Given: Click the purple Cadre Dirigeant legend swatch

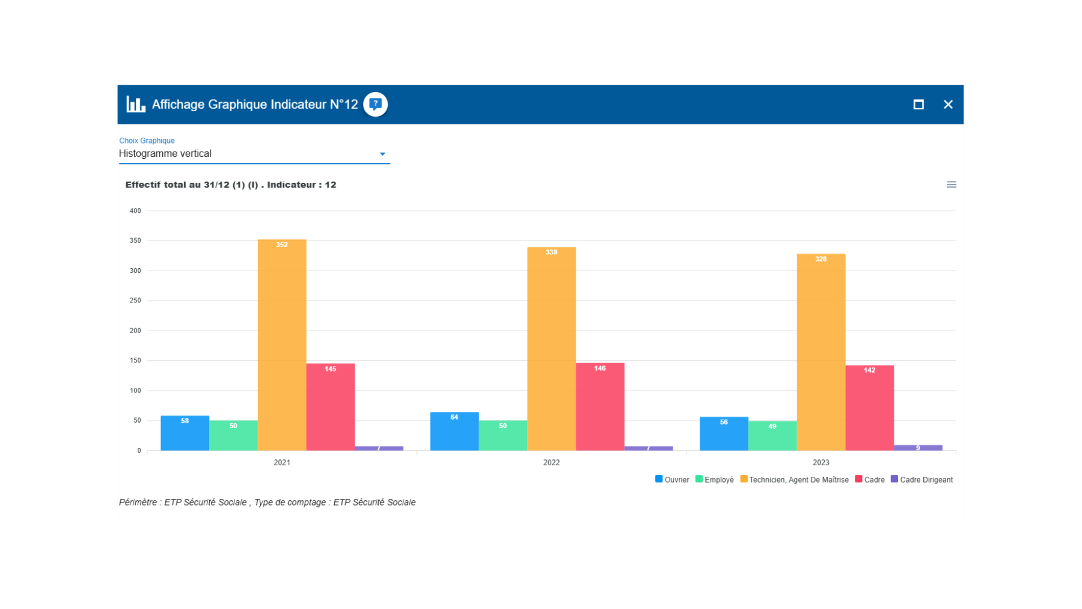Looking at the screenshot, I should (x=894, y=479).
